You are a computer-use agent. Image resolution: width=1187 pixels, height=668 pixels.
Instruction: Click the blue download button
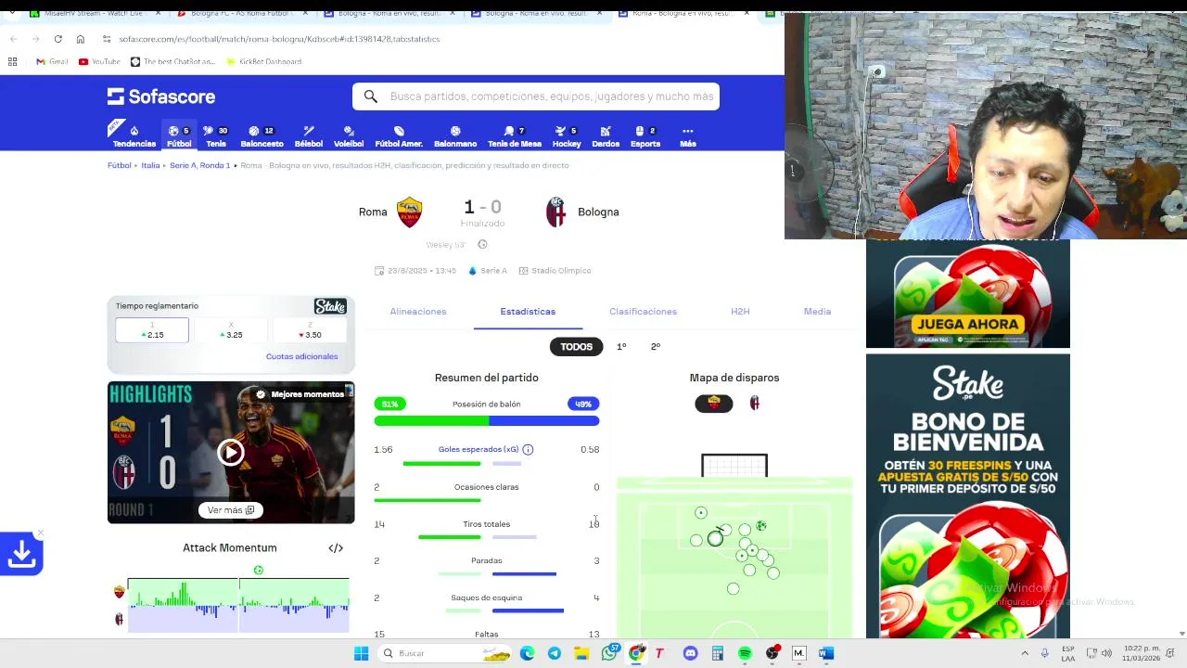[x=21, y=554]
